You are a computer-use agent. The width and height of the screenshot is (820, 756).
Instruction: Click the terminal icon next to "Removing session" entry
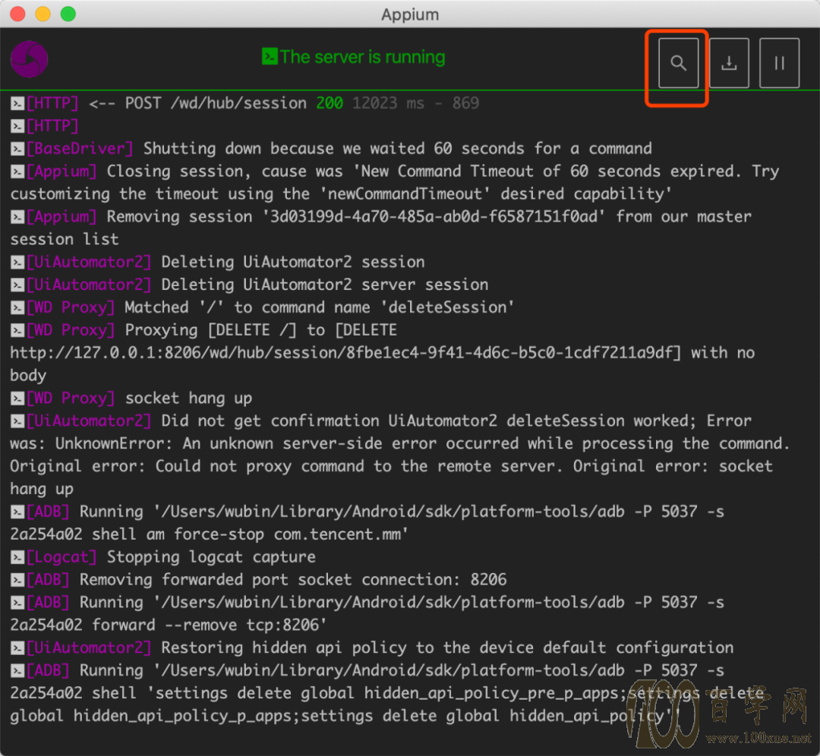coord(17,217)
